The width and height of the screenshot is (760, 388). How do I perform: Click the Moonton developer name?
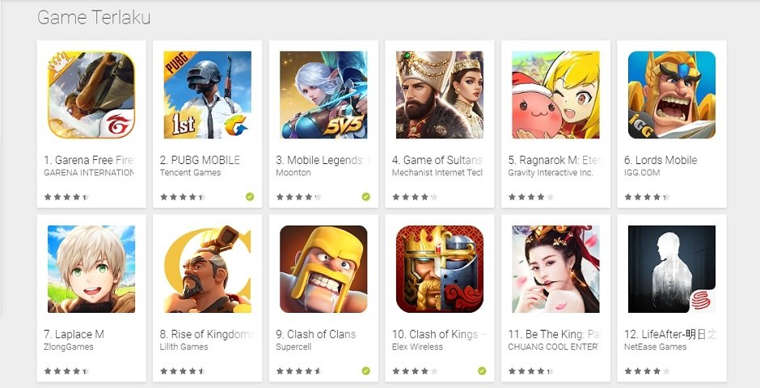point(293,172)
